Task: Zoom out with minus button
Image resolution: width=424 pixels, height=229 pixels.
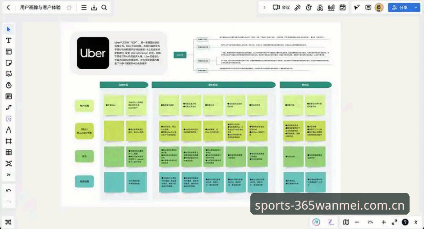Action: click(357, 222)
